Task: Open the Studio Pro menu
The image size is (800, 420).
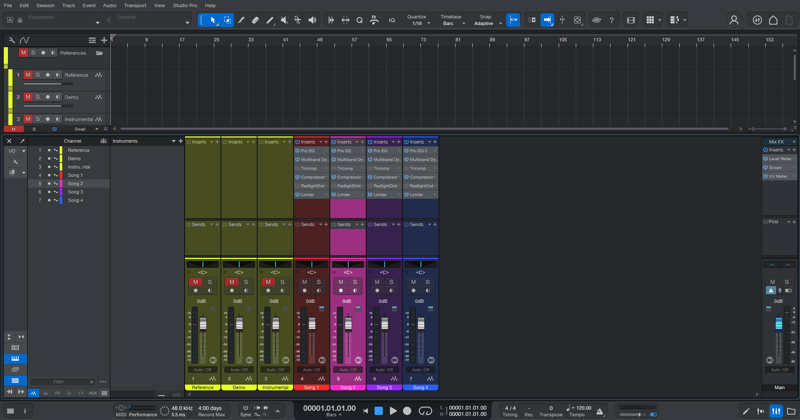Action: (x=185, y=5)
